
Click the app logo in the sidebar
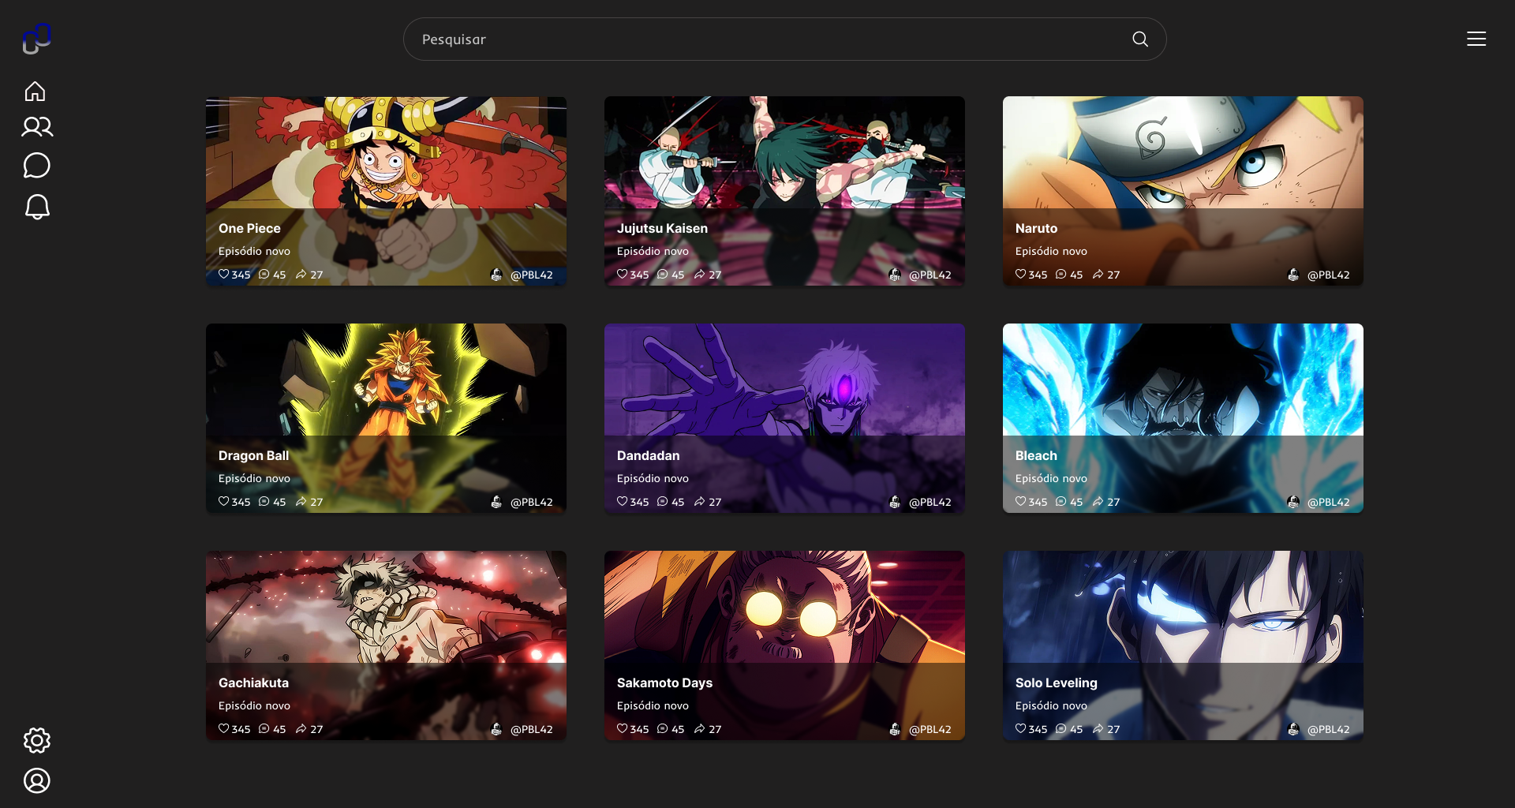pos(36,39)
